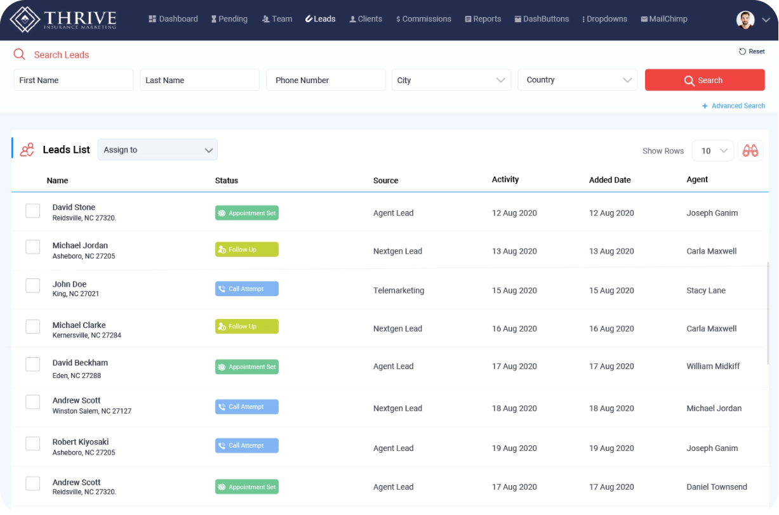Check the box next to Robert Kiyosaki
Screen dimensions: 779x515
click(x=33, y=443)
